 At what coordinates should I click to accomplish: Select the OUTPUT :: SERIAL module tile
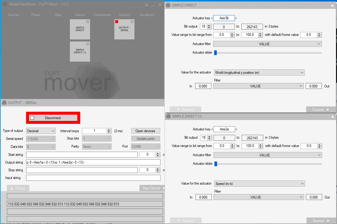coord(124,29)
